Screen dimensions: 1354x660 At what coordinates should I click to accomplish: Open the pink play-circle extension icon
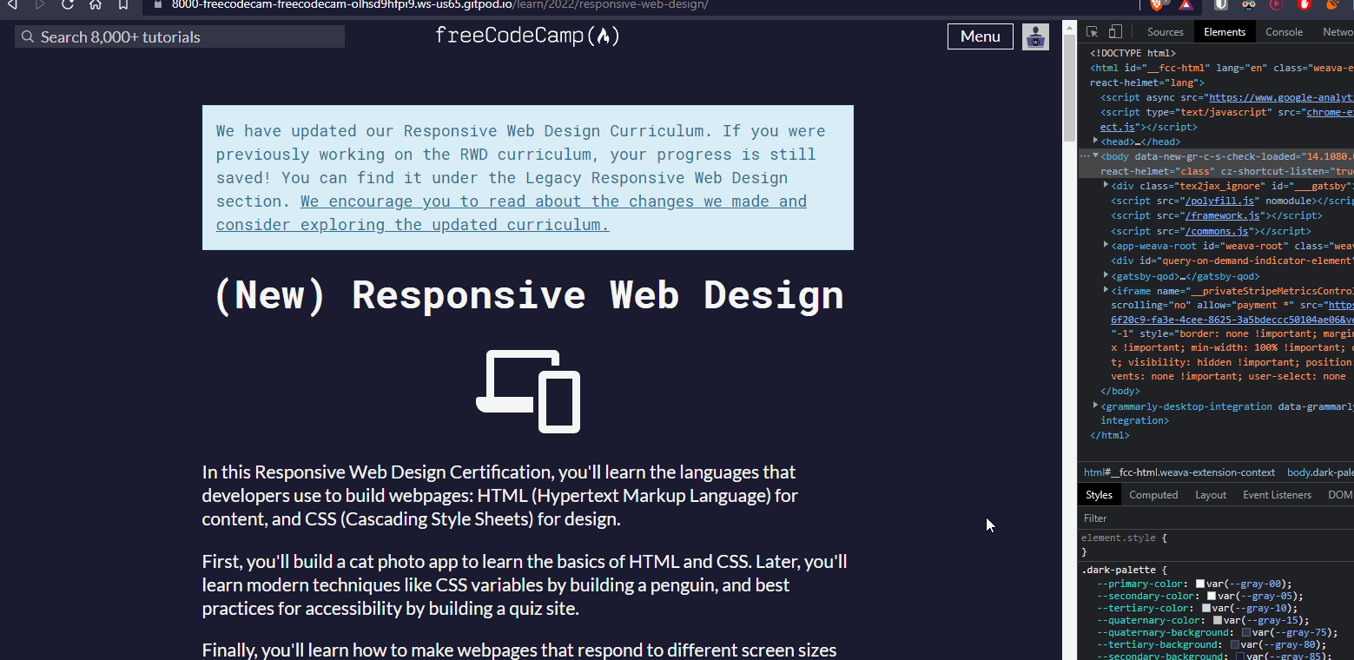(1277, 4)
